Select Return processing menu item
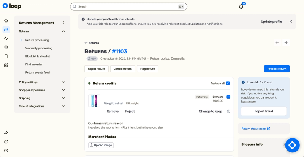Image resolution: width=304 pixels, height=157 pixels. tap(37, 40)
